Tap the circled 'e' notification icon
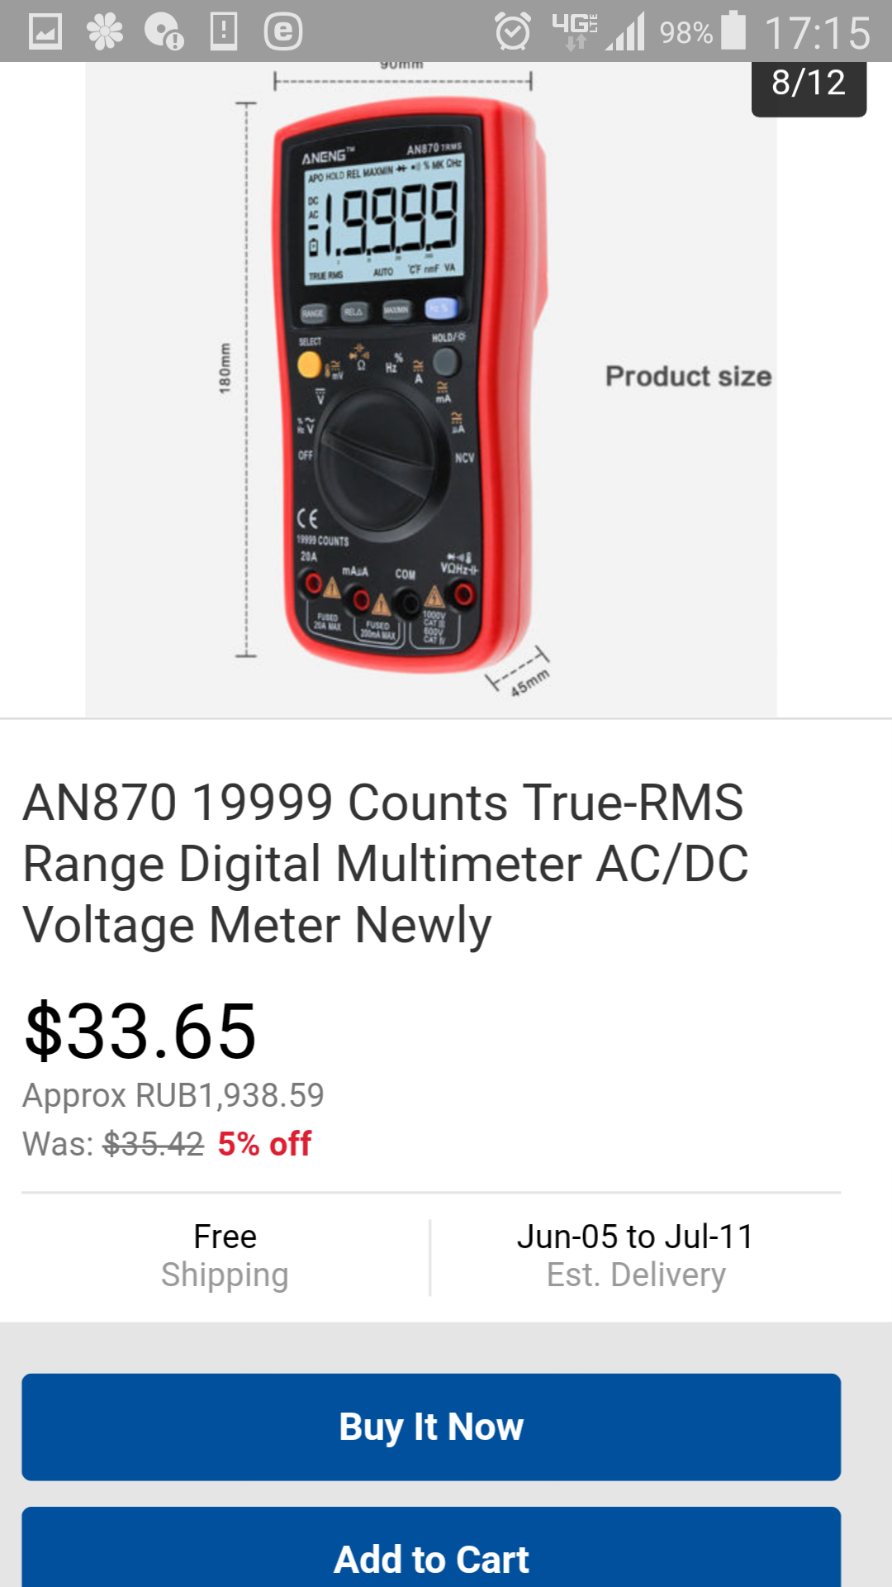892x1587 pixels. pos(282,32)
